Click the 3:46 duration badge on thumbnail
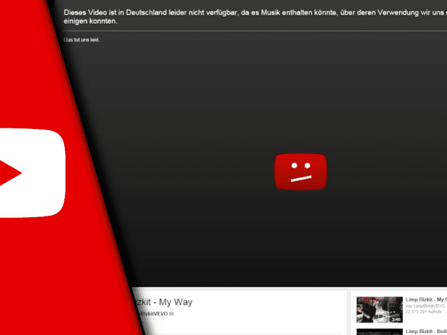The height and width of the screenshot is (335, 447). point(395,319)
